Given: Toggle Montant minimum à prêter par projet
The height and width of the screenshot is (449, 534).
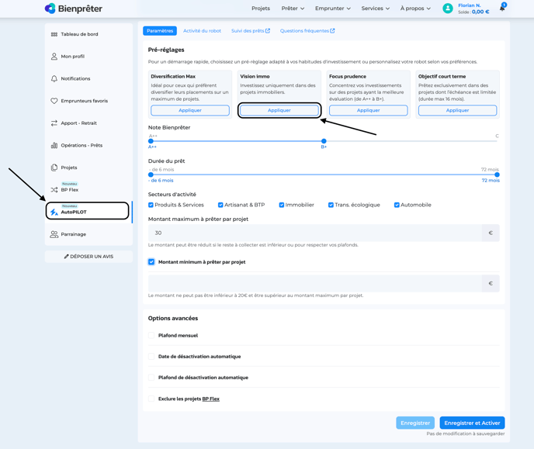Looking at the screenshot, I should click(151, 262).
